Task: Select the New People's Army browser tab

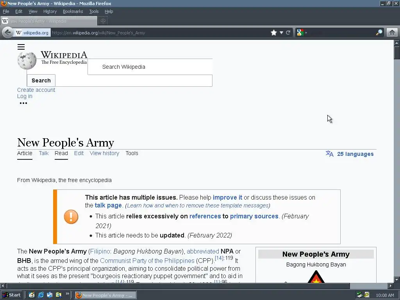Action: tap(49, 21)
